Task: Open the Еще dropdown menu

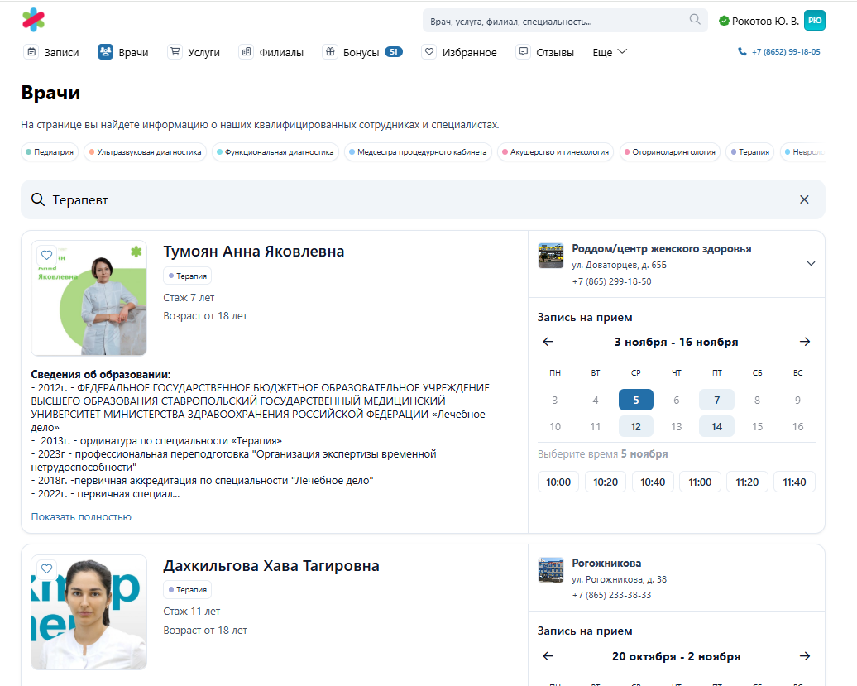Action: click(610, 52)
